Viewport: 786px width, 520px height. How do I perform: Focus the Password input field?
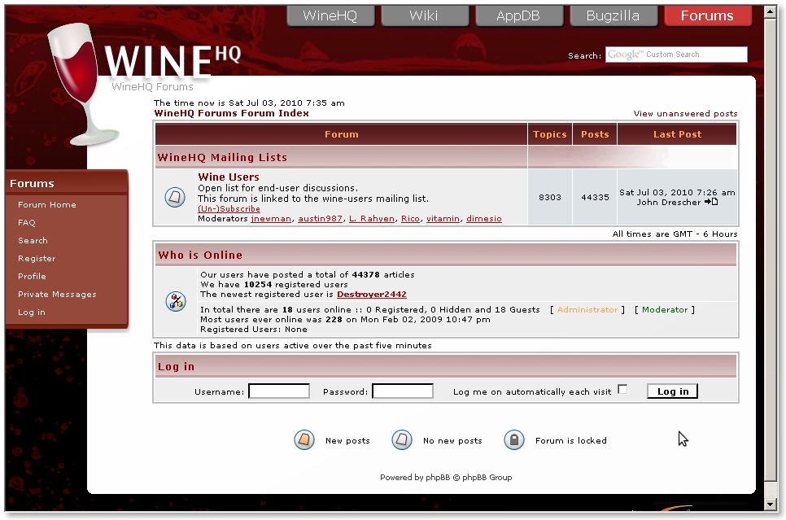(x=403, y=391)
